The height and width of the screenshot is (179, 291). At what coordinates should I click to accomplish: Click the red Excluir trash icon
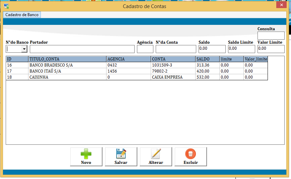(x=191, y=154)
